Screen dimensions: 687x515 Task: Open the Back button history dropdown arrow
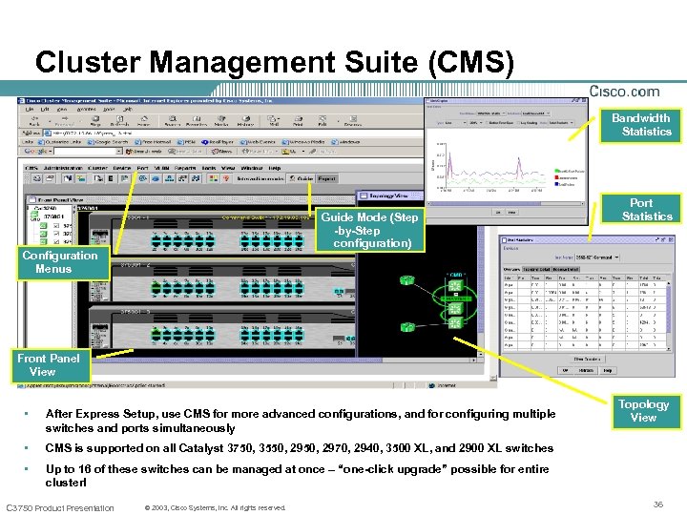tap(50, 120)
